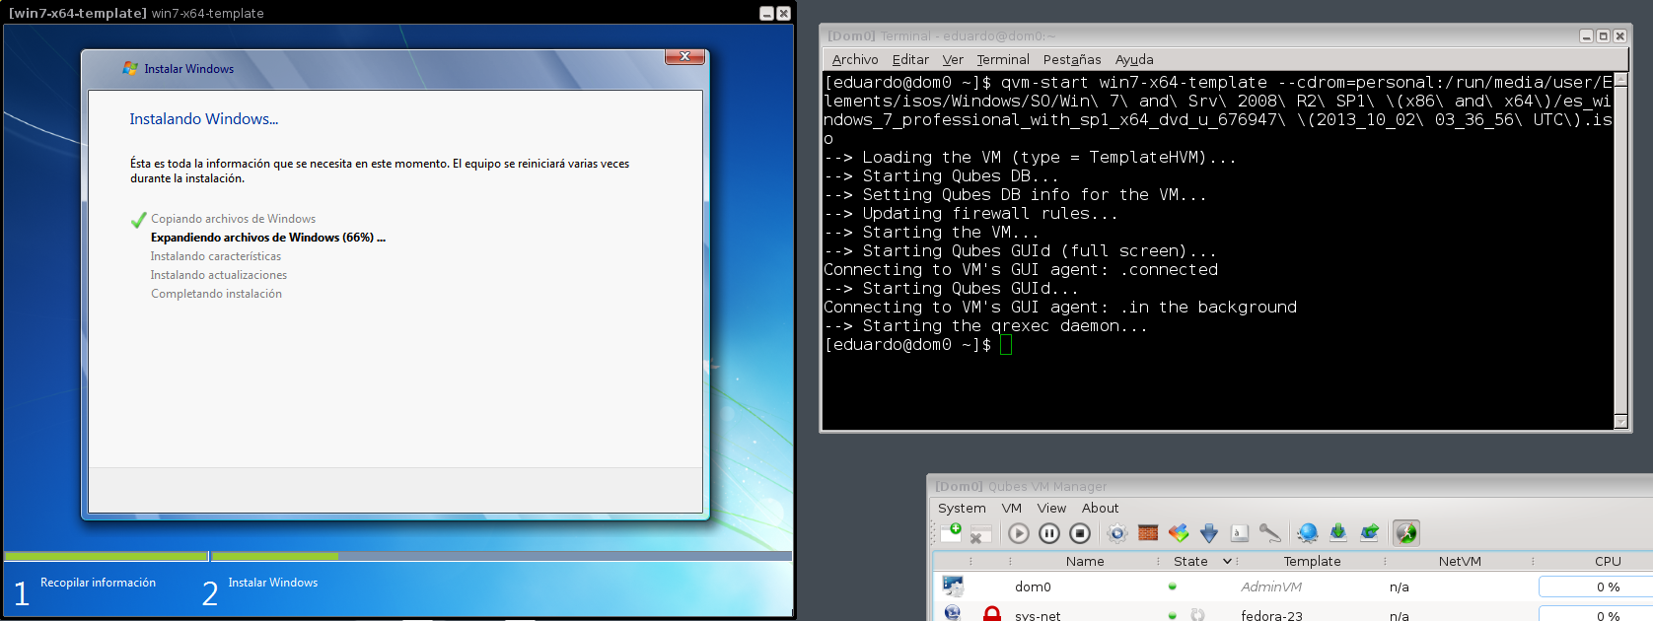Viewport: 1653px width, 621px height.
Task: Click the terminal scrollbar down arrow
Action: 1620,422
